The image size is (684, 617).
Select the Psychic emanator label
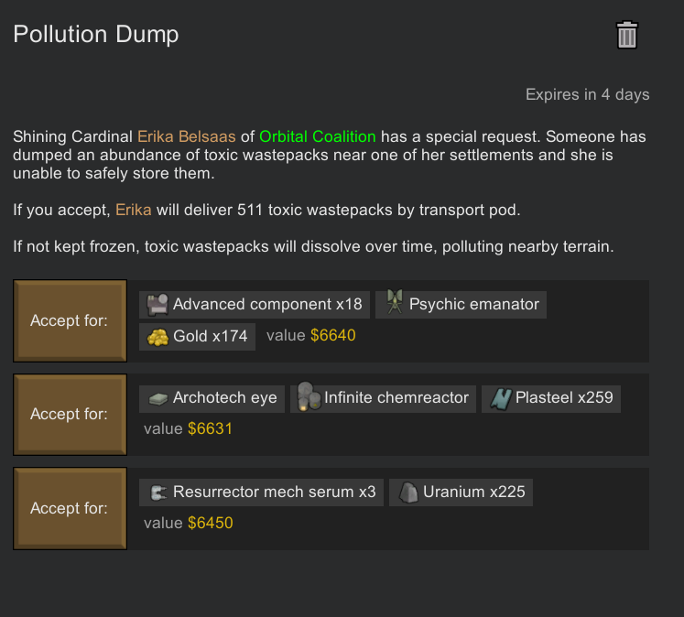click(474, 304)
